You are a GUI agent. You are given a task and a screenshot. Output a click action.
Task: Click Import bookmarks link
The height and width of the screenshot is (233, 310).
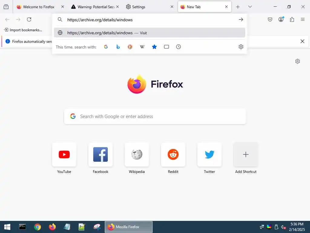tap(23, 30)
